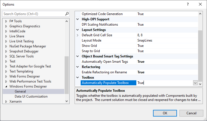Expand the Default Grid Cell Size property
This screenshot has width=207, height=121.
(78, 35)
